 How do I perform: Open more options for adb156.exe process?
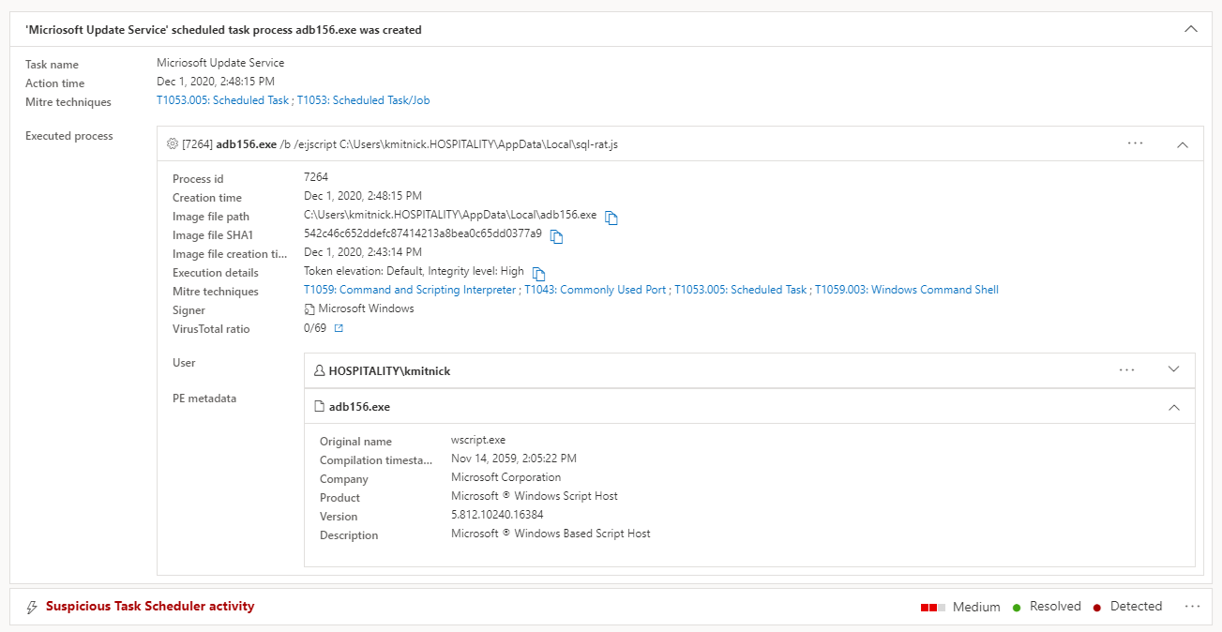point(1135,144)
